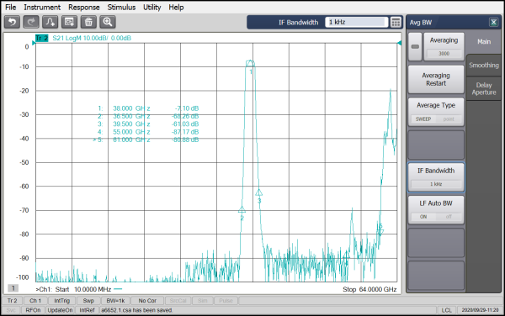Click the small collapse button beside Averaging
The height and width of the screenshot is (316, 505).
(415, 47)
